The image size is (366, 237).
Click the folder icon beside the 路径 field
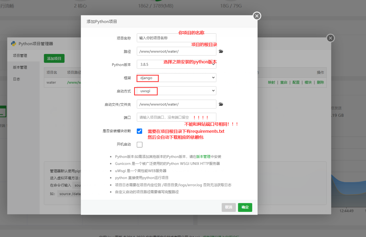click(221, 51)
